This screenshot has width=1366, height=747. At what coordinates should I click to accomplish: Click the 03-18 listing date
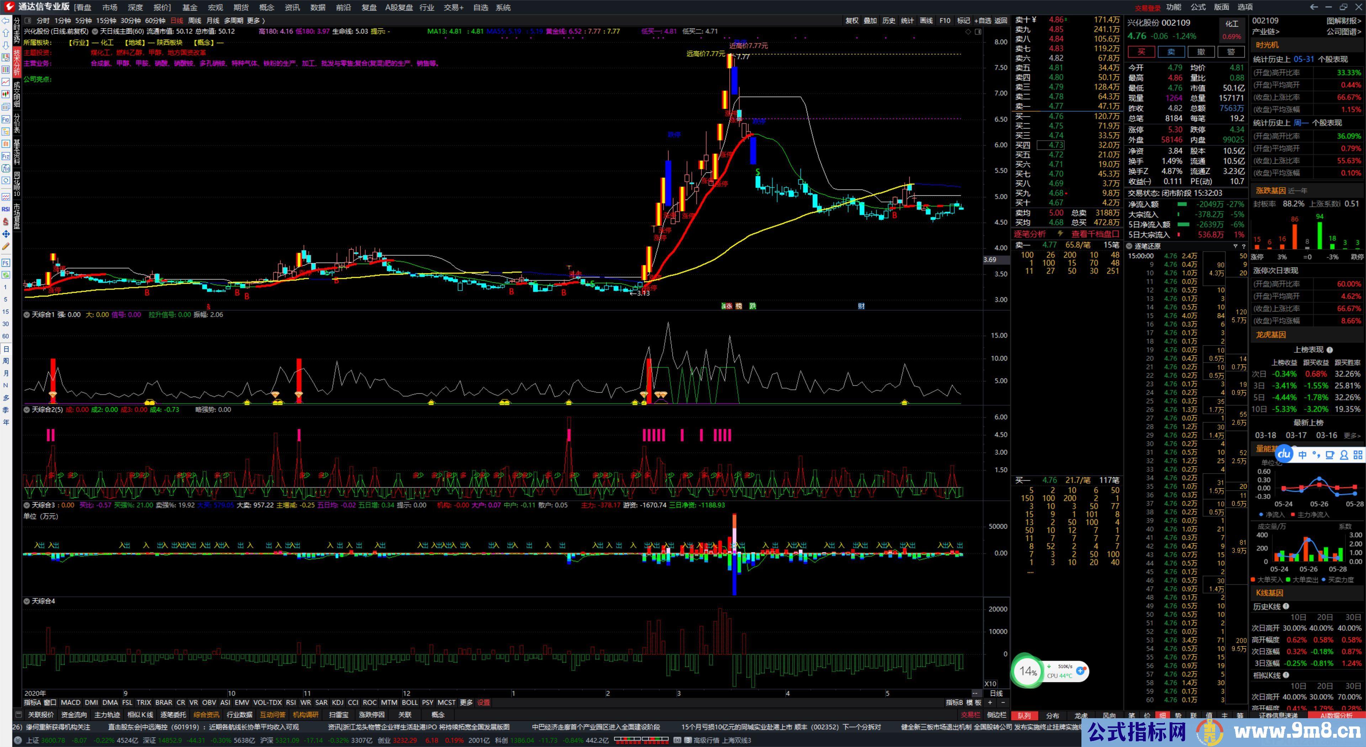[1266, 435]
